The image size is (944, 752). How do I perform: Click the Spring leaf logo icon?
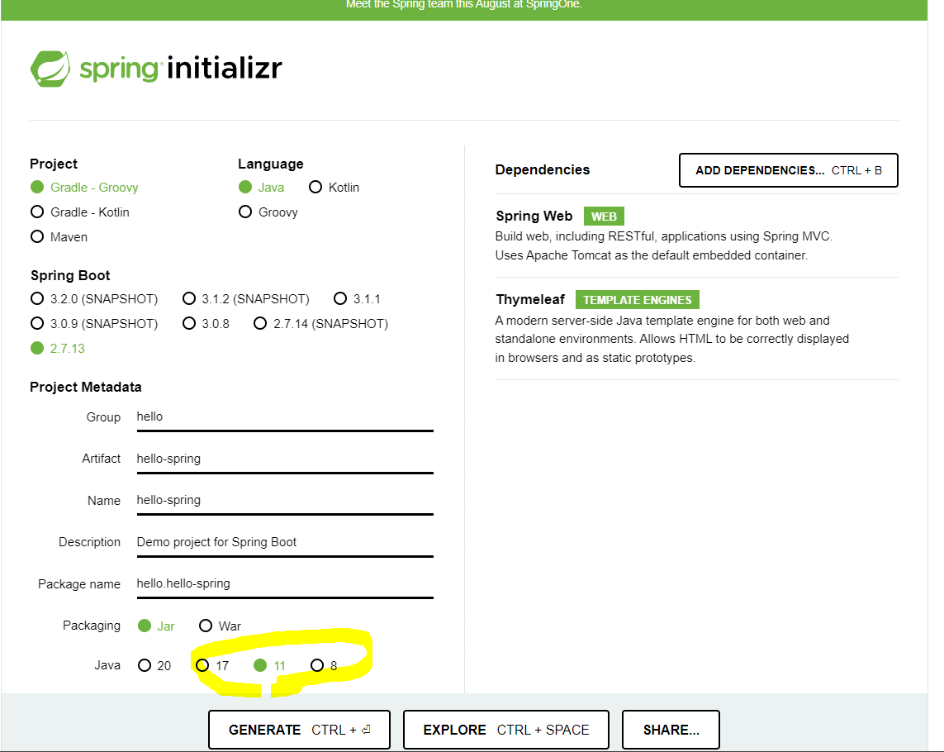click(x=50, y=69)
